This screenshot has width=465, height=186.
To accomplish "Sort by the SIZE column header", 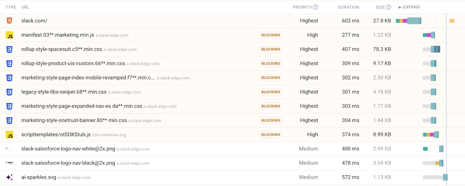I will pyautogui.click(x=380, y=7).
